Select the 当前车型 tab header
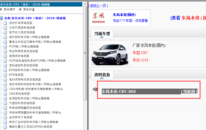This screenshot has height=130, width=206. point(102,34)
